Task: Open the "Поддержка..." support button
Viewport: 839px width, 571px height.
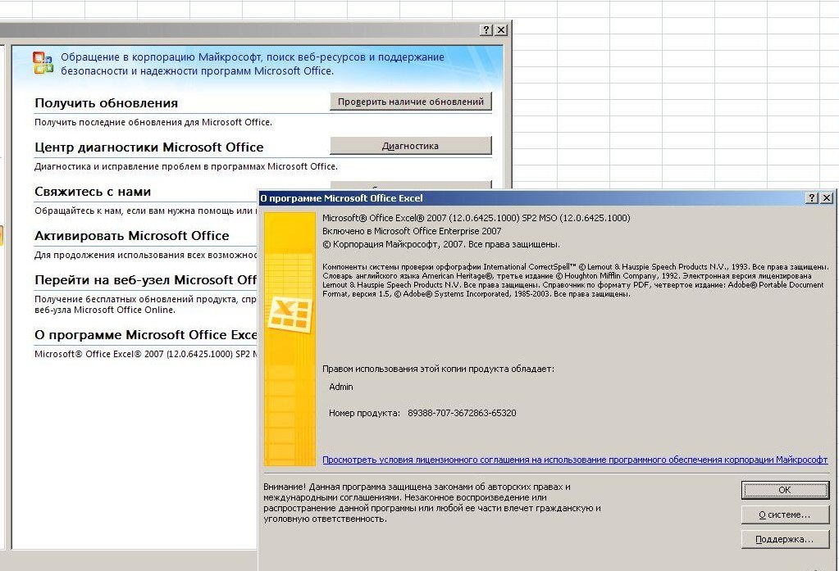Action: [784, 540]
